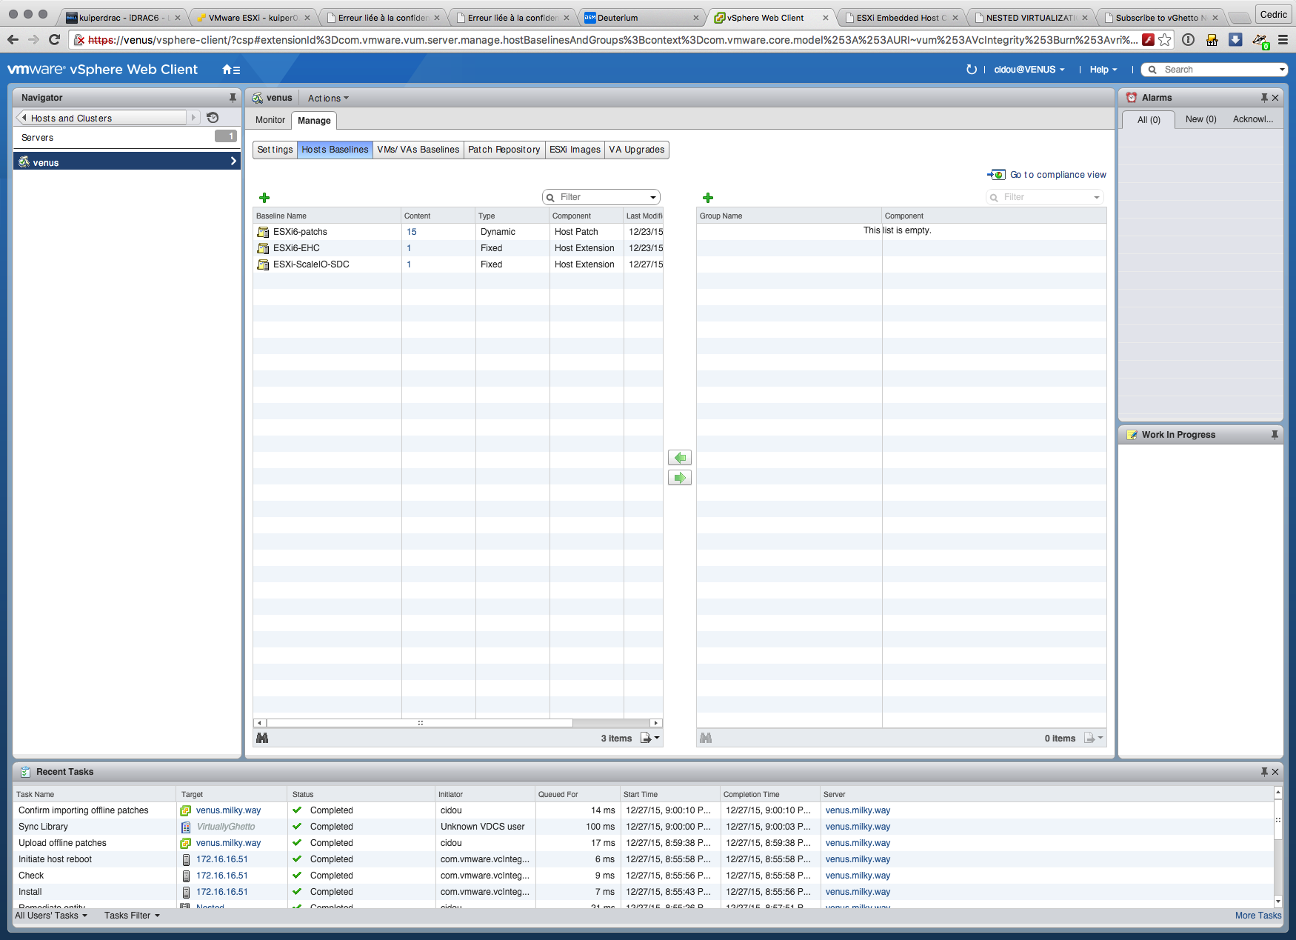Click the Navigator history icon
The width and height of the screenshot is (1296, 940).
click(213, 118)
